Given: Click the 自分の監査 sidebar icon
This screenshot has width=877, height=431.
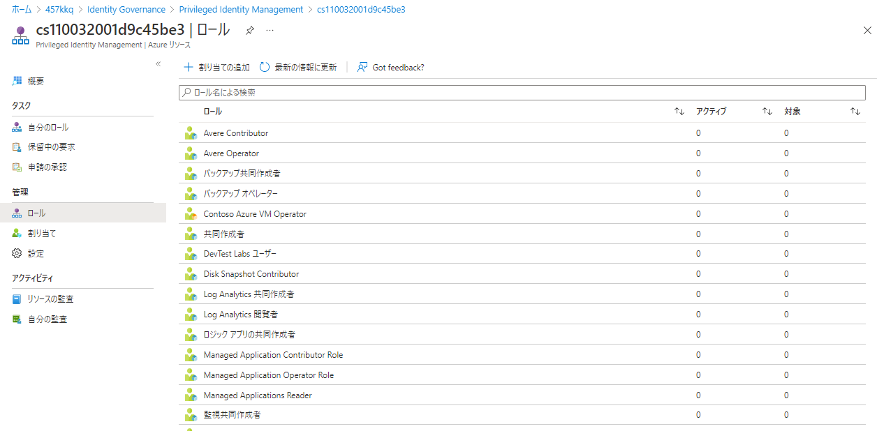Looking at the screenshot, I should (17, 319).
